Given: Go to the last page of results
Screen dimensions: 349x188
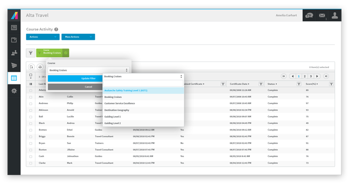Looking at the screenshot, I should tap(326, 76).
